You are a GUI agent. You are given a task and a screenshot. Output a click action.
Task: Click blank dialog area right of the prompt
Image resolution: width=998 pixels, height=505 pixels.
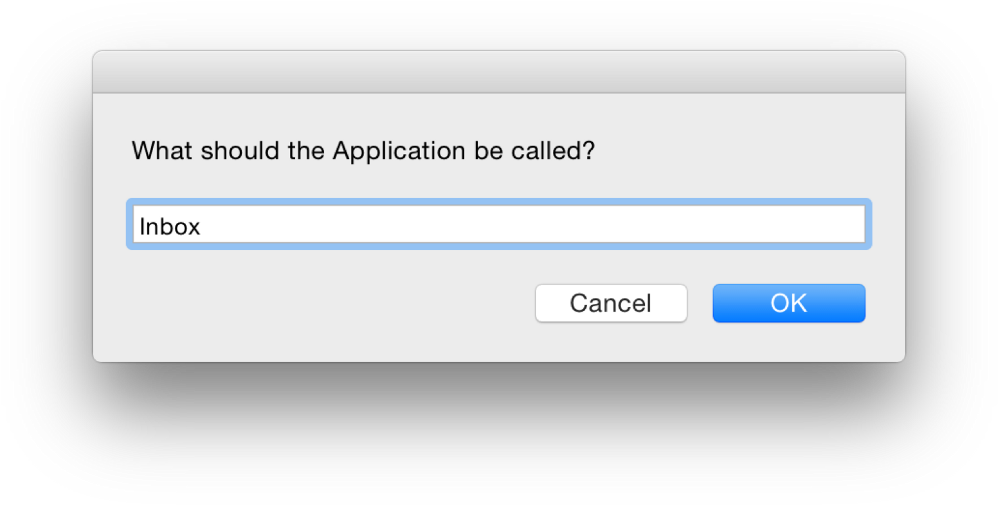pyautogui.click(x=739, y=151)
